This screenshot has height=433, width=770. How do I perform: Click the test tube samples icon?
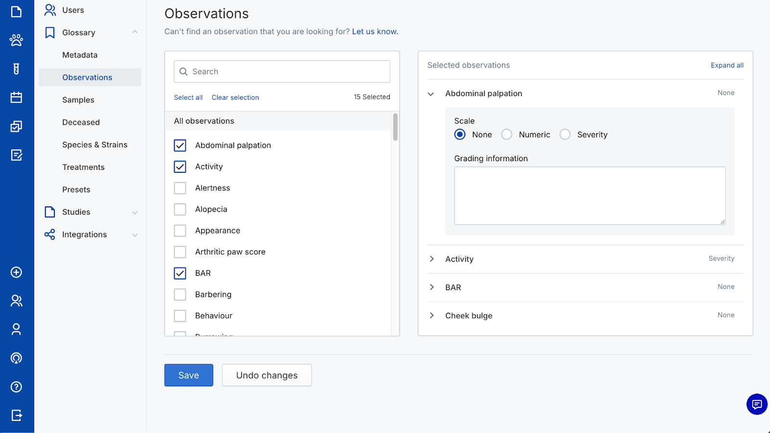16,69
